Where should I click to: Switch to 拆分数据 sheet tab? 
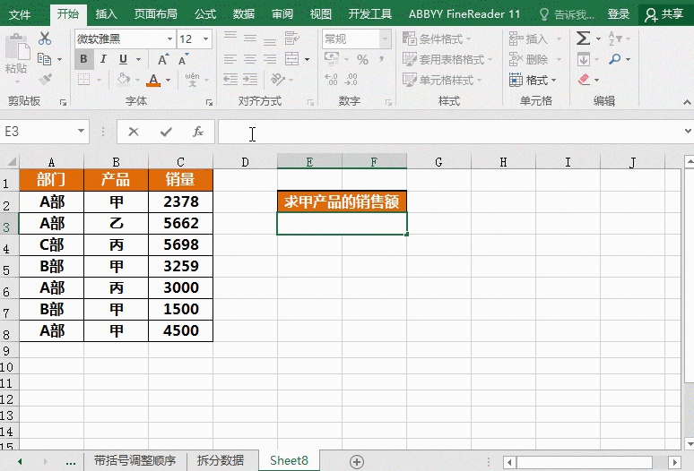pyautogui.click(x=221, y=460)
